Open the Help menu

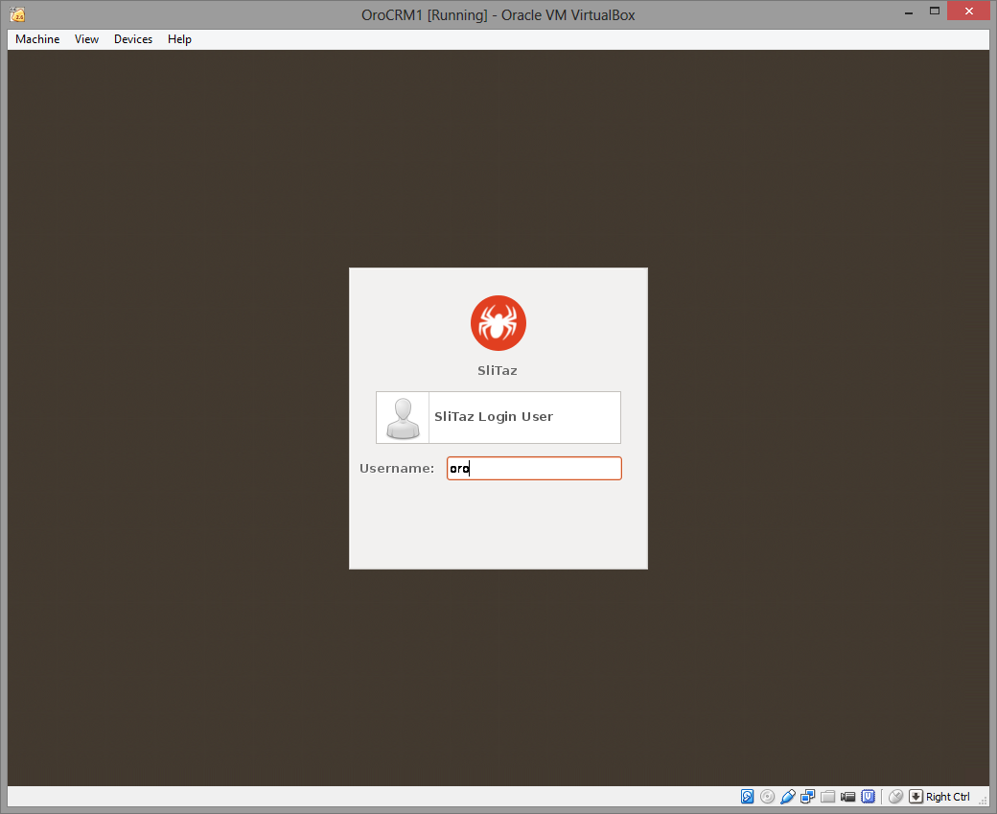click(x=179, y=39)
